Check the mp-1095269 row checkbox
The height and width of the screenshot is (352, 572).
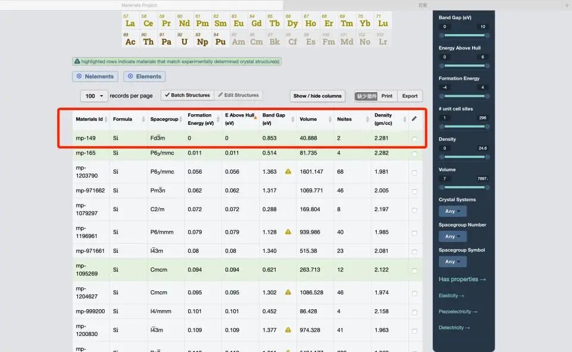(414, 271)
